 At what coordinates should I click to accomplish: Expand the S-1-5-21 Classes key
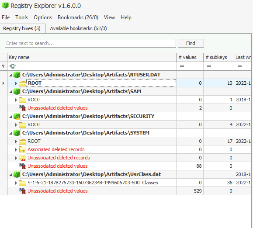(16, 183)
